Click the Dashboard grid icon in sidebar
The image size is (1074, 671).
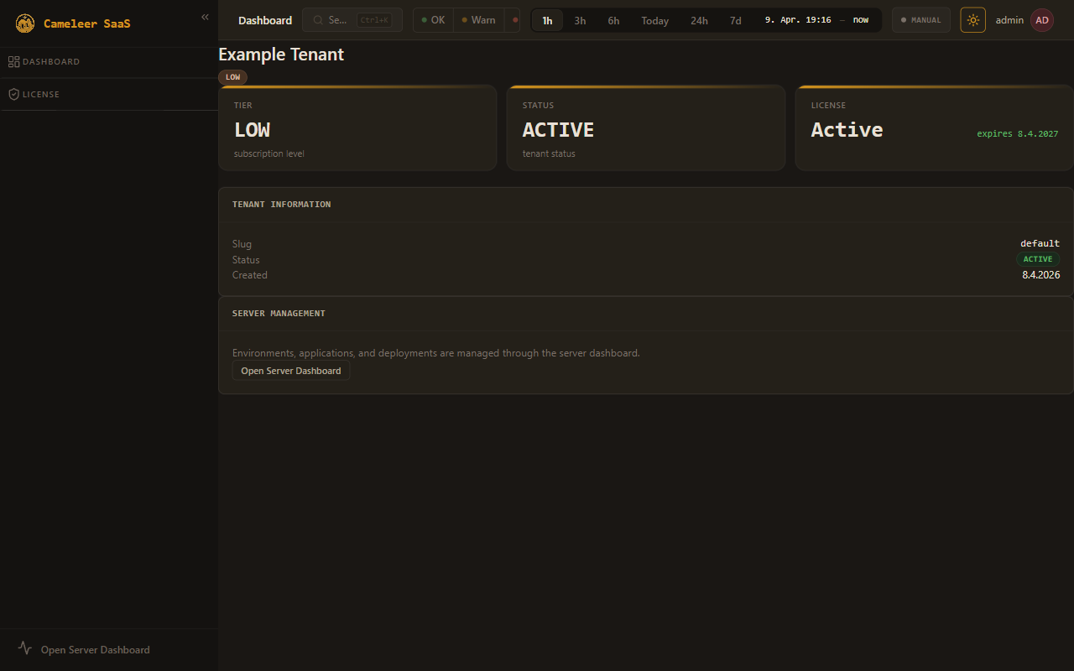13,62
